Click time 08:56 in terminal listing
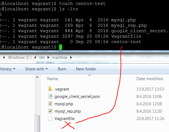This screenshot has height=132, width=169. [x=102, y=42]
